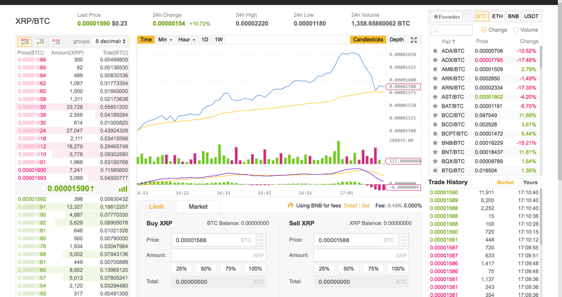Image resolution: width=562 pixels, height=297 pixels.
Task: Set buy amount to 100%
Action: (255, 269)
